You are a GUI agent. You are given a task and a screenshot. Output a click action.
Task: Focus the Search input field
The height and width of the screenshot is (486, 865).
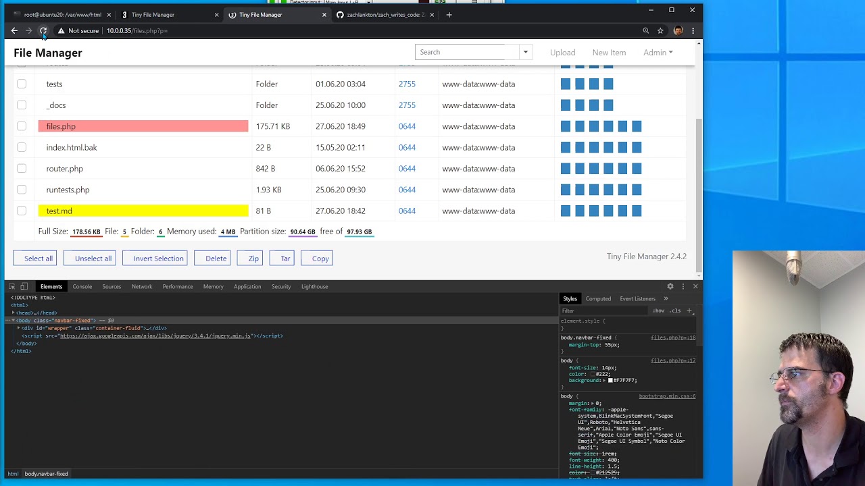[x=467, y=52]
